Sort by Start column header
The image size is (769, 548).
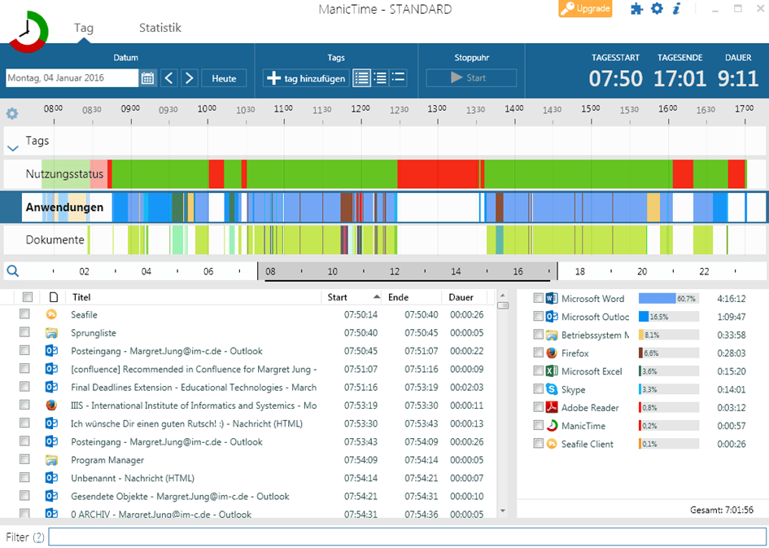click(x=337, y=297)
